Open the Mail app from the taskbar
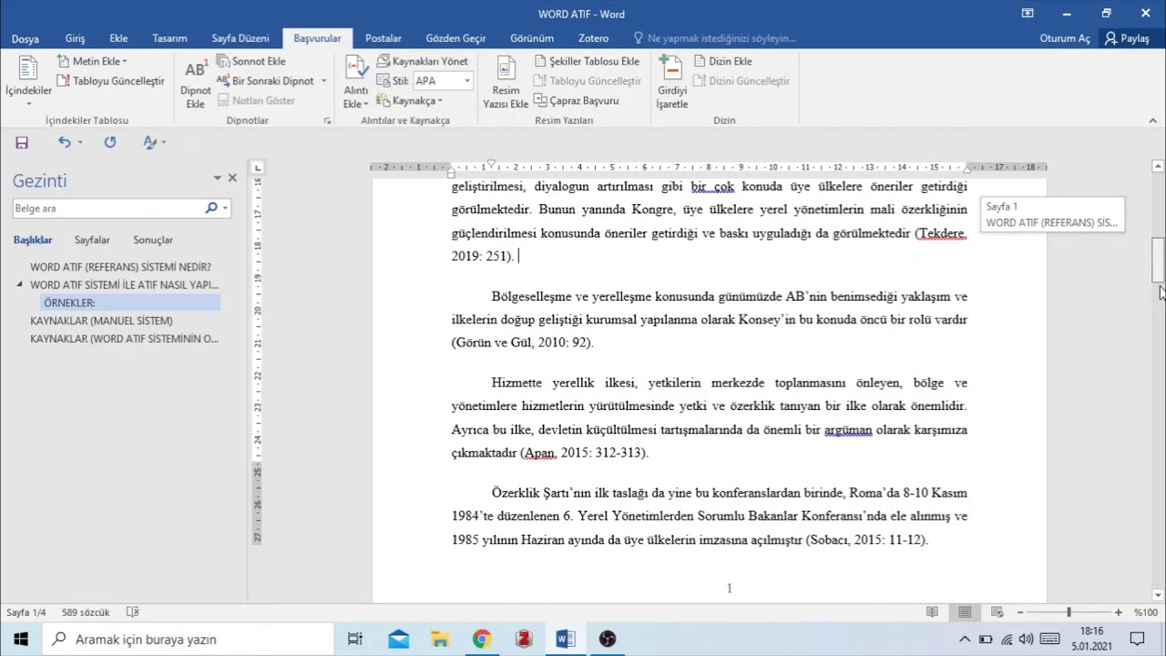This screenshot has width=1166, height=656. pos(398,639)
